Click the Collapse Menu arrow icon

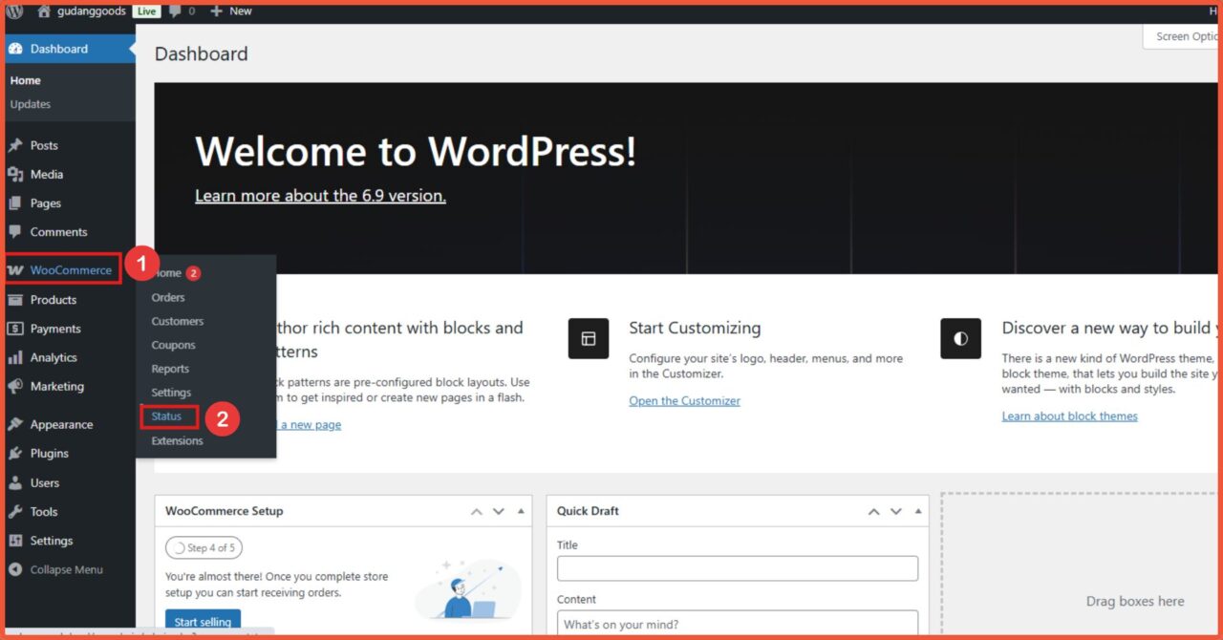15,569
